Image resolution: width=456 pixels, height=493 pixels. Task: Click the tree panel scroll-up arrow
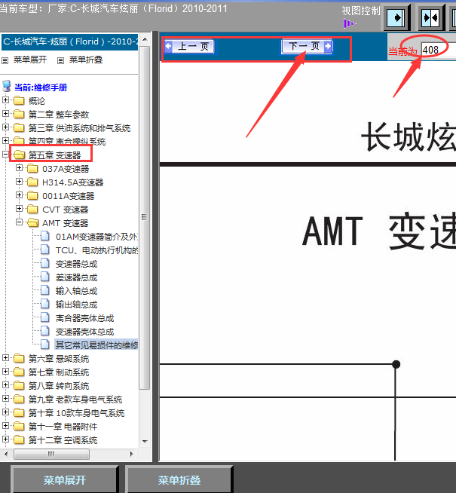click(x=145, y=40)
